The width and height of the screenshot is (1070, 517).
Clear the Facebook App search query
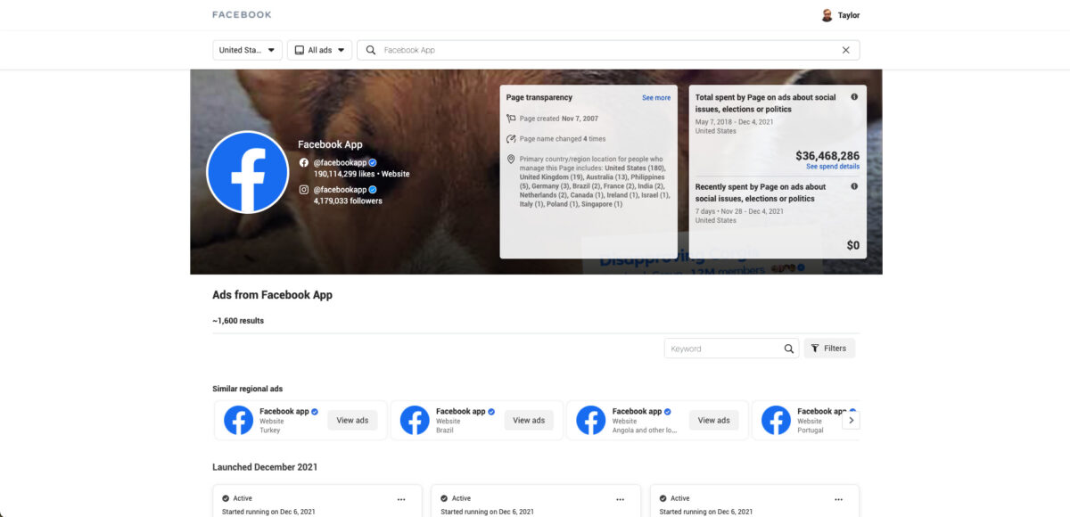[846, 50]
